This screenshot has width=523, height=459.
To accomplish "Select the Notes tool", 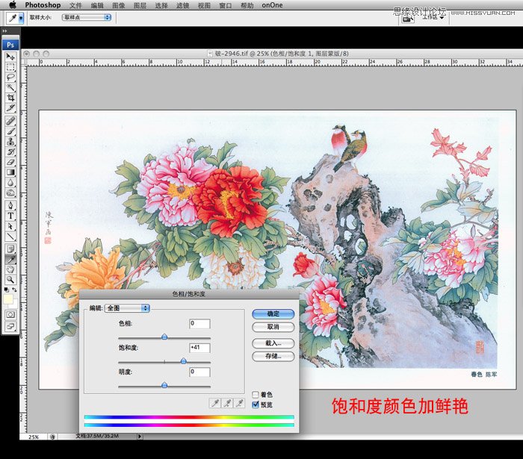I will pyautogui.click(x=10, y=249).
